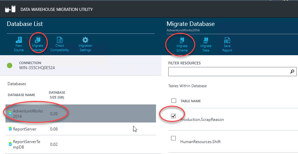
Task: Click the Migrate Schema icon
Action: point(182,41)
